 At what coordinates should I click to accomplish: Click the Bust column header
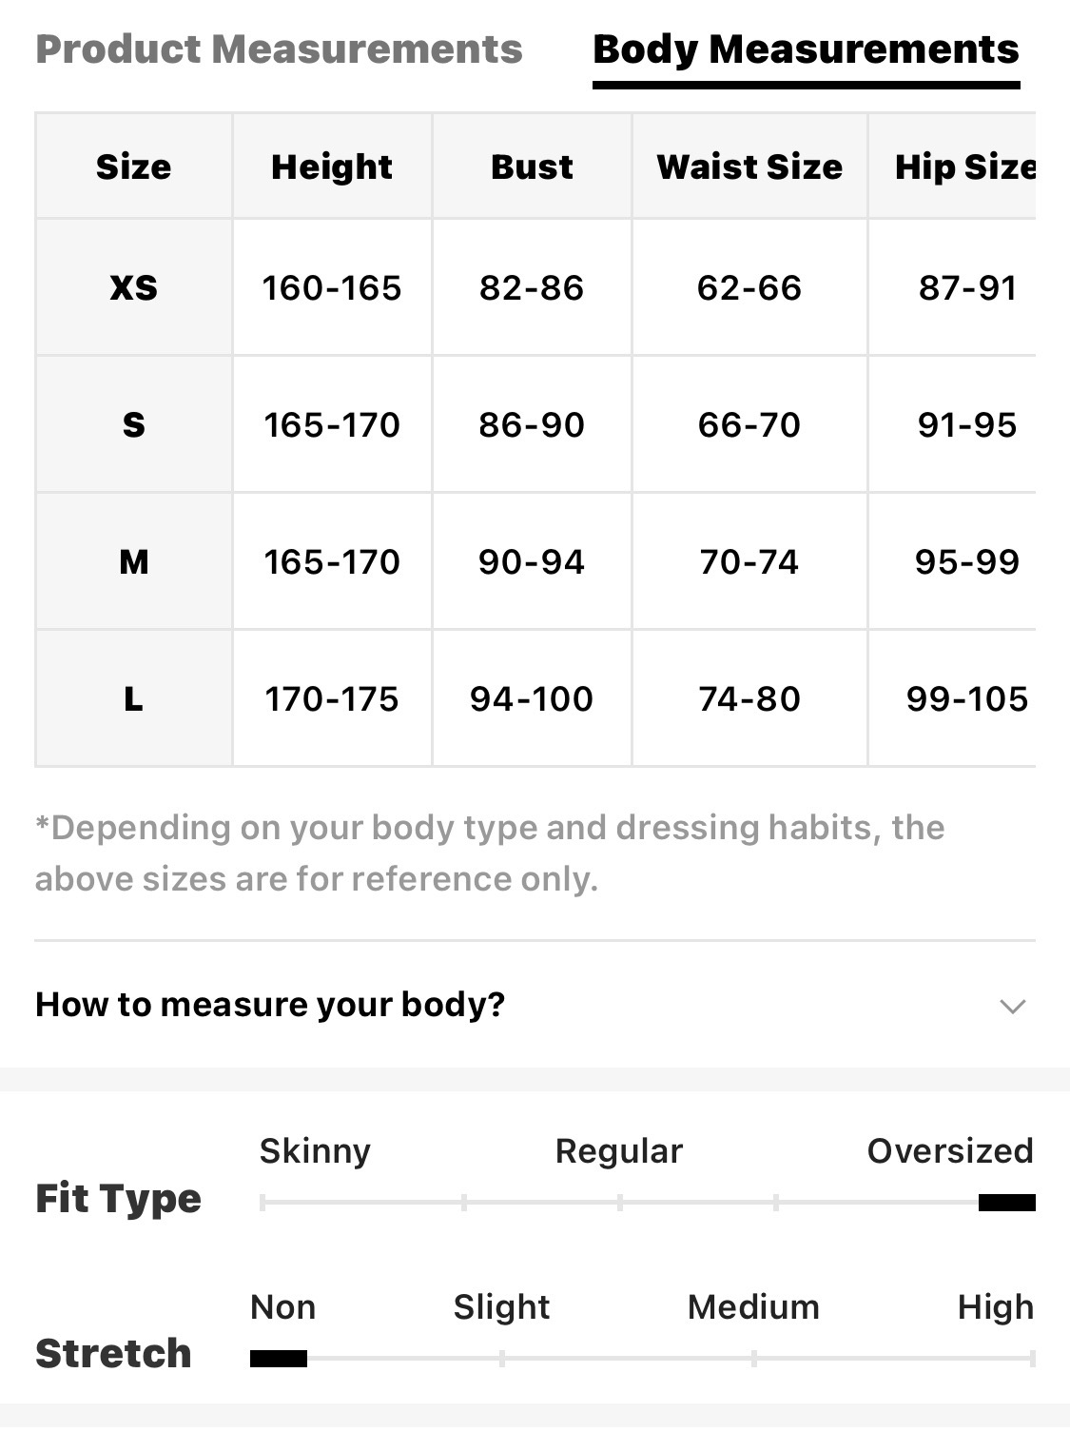coord(532,167)
